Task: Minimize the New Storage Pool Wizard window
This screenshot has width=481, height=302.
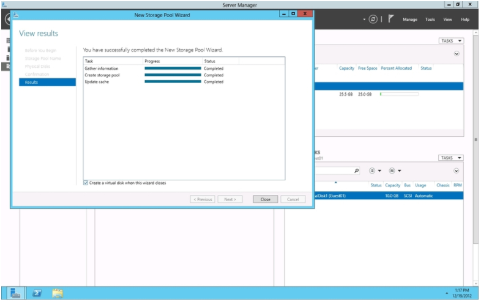Action: pos(284,14)
